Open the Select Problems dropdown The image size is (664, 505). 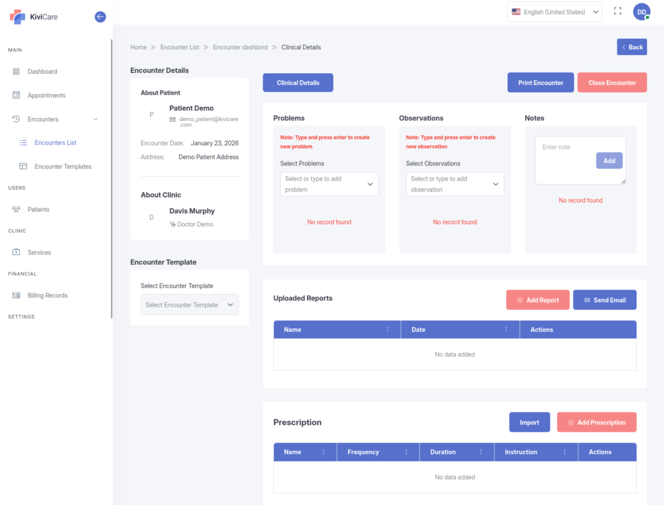(329, 184)
